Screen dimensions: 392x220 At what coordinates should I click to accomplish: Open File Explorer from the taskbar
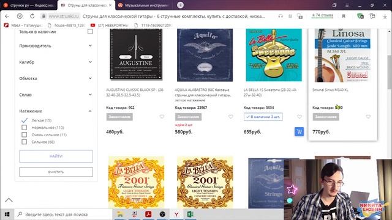[x=120, y=215]
